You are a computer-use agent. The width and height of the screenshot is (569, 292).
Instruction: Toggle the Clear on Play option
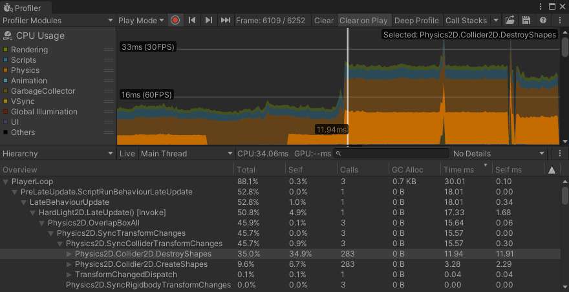point(363,20)
